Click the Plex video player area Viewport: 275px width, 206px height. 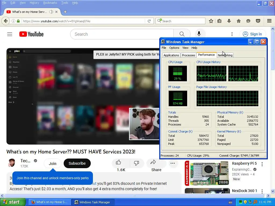click(83, 96)
